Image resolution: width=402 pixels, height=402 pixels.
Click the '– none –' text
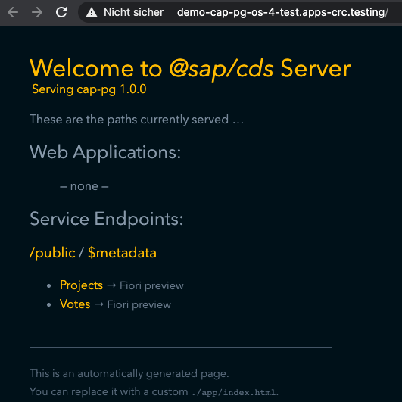[x=84, y=186]
